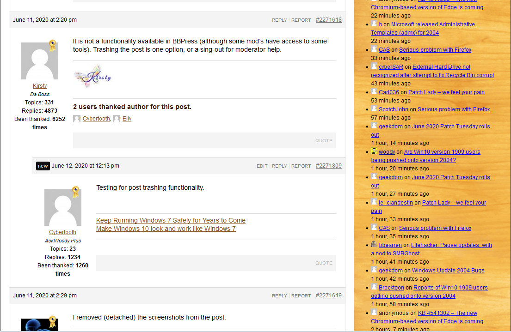Quote Kirsty's post

click(324, 141)
